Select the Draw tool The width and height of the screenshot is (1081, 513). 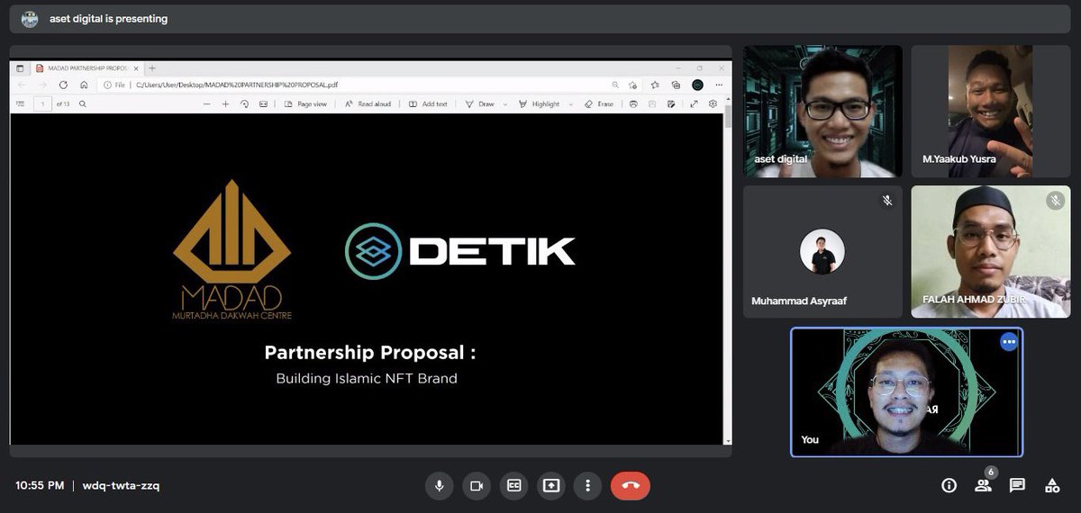479,104
